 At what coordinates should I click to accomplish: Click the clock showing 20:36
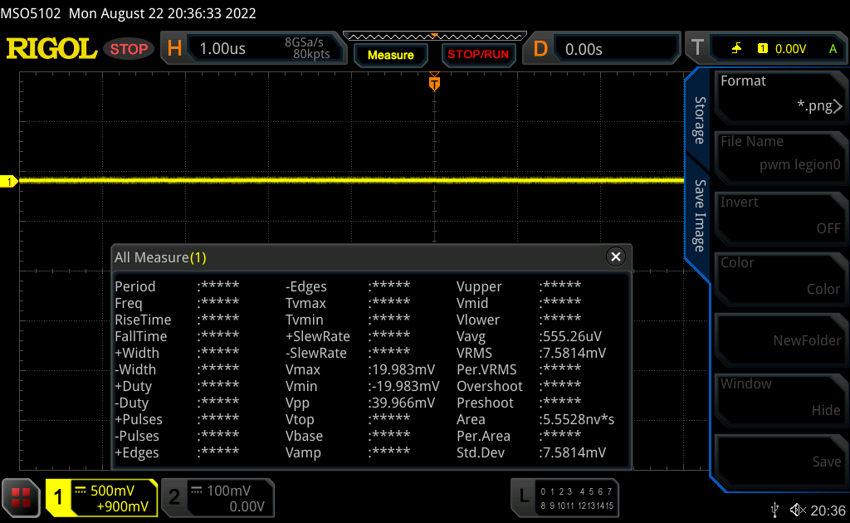828,511
